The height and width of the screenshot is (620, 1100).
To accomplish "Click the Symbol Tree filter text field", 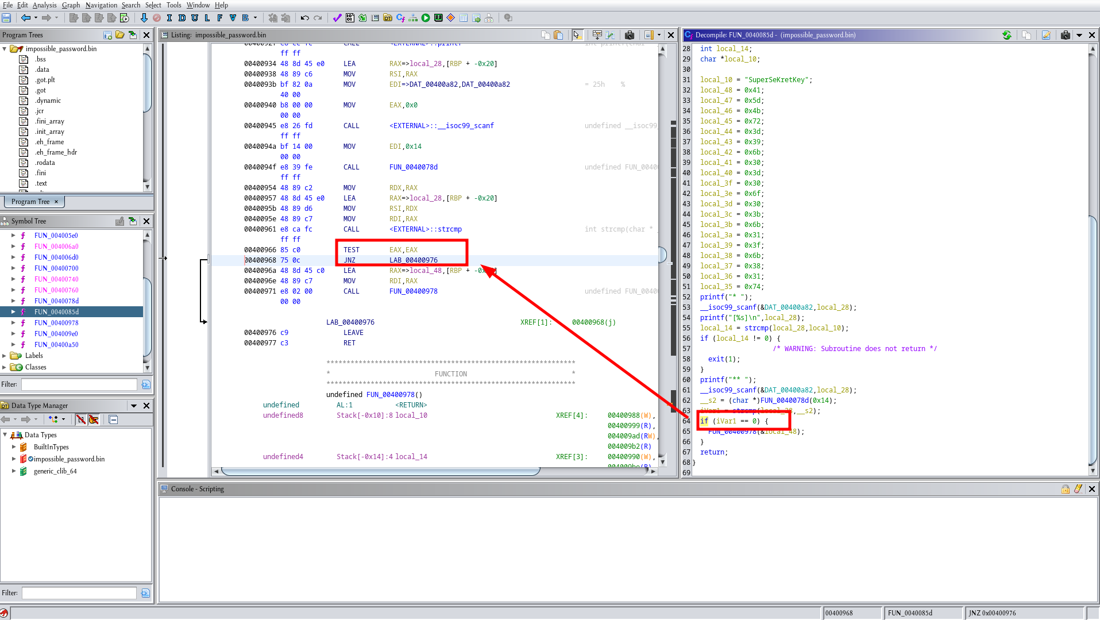I will (79, 384).
